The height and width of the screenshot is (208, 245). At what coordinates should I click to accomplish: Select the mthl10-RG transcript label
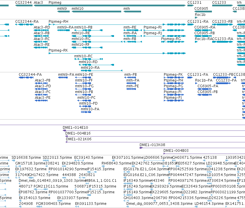(x=81, y=39)
